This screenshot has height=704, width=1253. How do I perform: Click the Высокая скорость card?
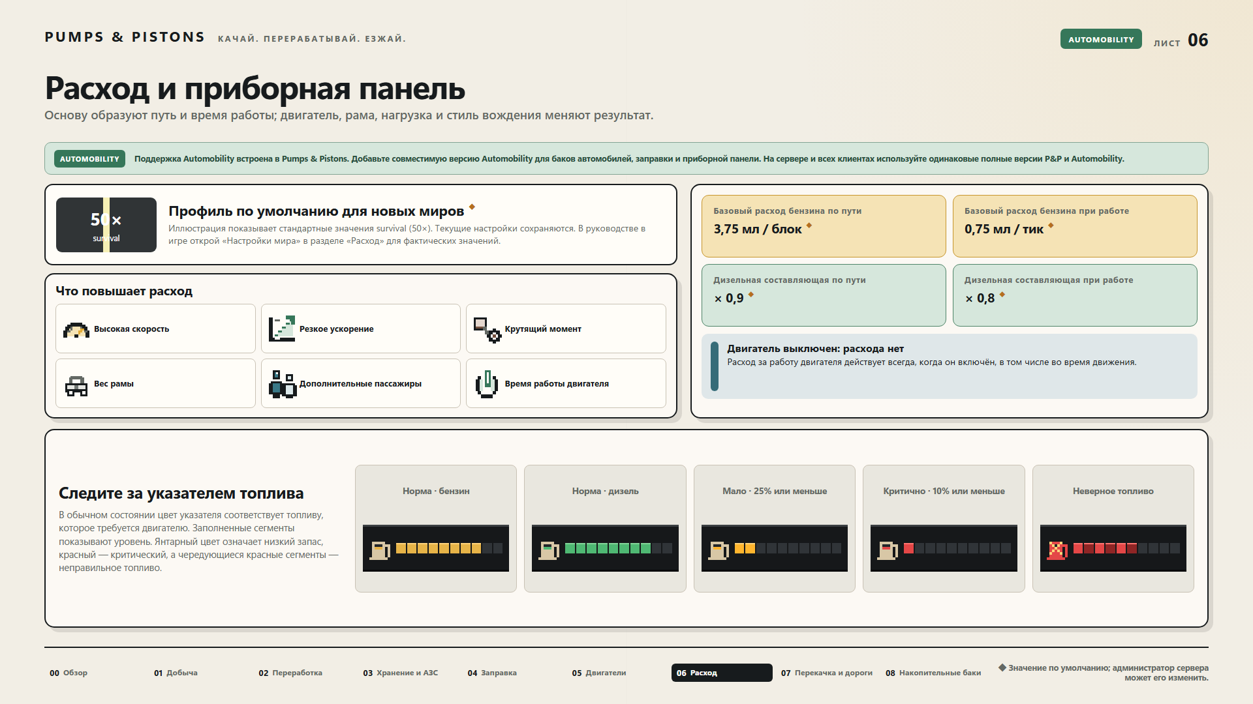coord(155,329)
